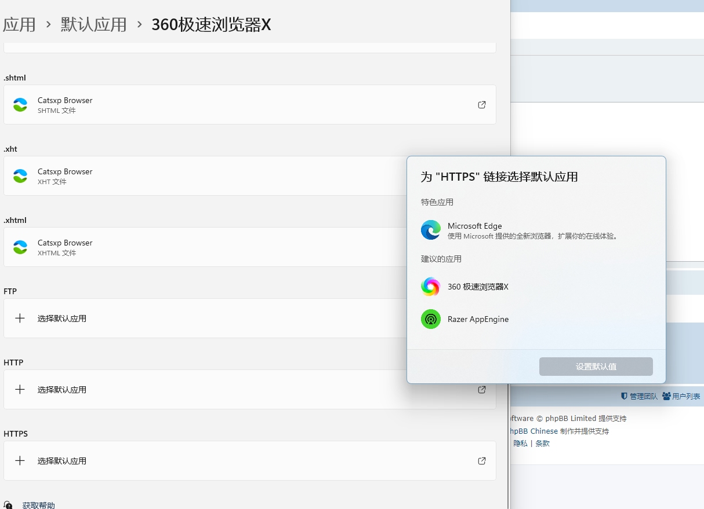Viewport: 704px width, 509px height.
Task: Choose Microsoft Edge as HTTPS default app
Action: coord(536,230)
